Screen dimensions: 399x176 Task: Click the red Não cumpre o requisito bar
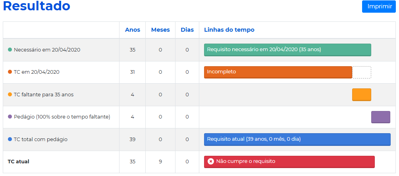point(289,162)
